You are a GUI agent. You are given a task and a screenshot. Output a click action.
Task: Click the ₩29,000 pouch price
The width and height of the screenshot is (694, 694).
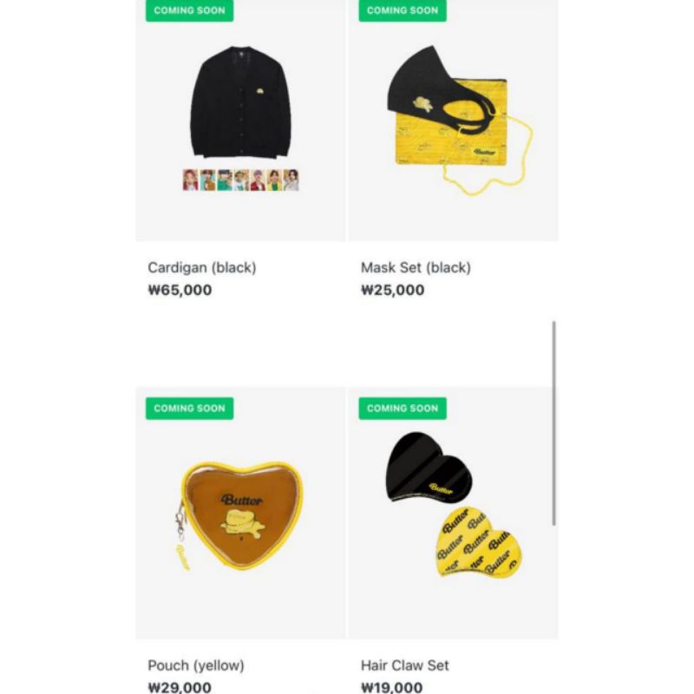pos(180,687)
